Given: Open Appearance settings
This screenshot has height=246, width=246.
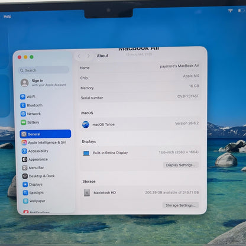Looking at the screenshot, I should 35,159.
